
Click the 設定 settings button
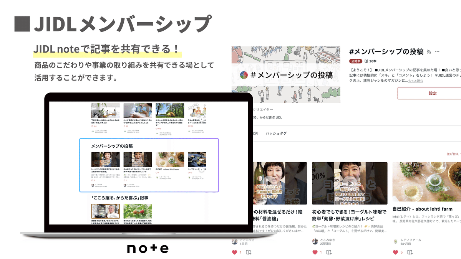point(433,92)
